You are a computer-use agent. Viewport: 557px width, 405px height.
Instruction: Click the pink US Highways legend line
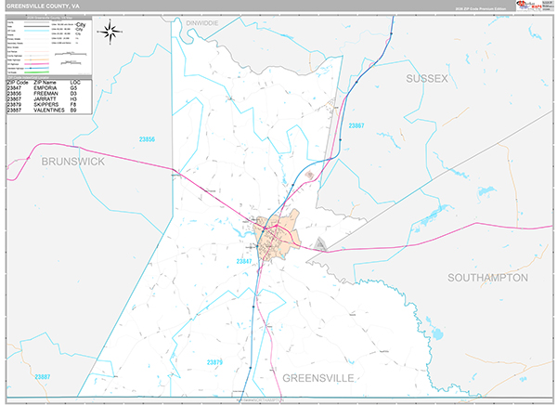(x=36, y=64)
